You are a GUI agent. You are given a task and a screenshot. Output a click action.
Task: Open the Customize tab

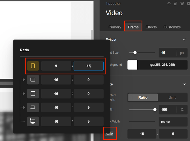[172, 27]
